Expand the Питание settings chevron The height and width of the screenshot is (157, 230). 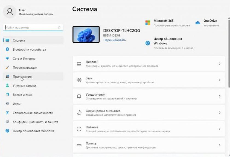coord(220,129)
